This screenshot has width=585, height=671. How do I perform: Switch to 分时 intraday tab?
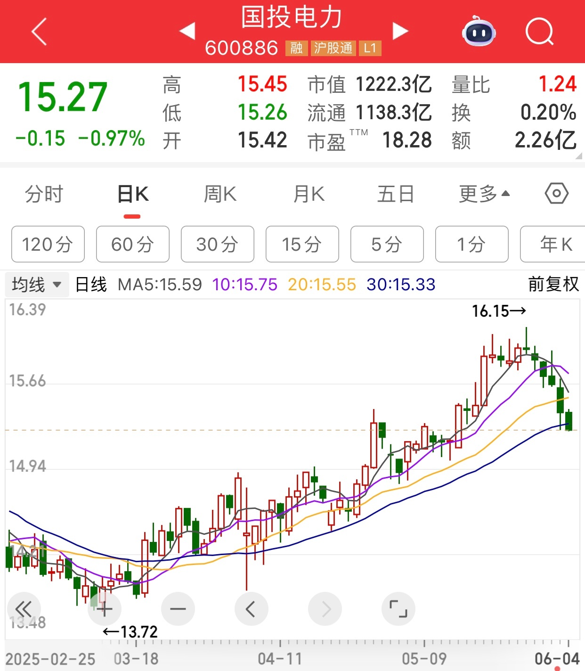tap(44, 194)
